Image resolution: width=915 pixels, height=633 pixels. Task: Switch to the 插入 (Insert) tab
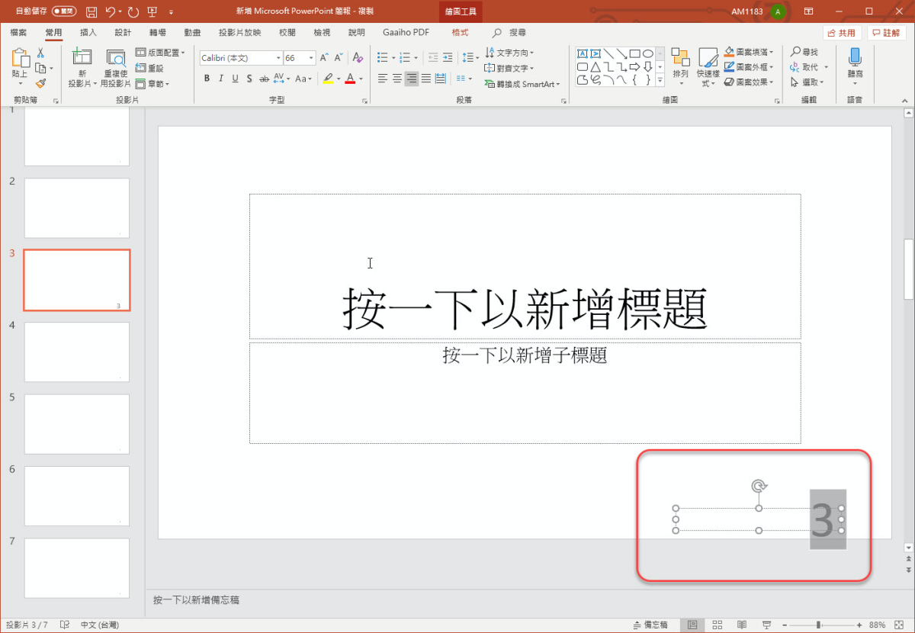88,33
